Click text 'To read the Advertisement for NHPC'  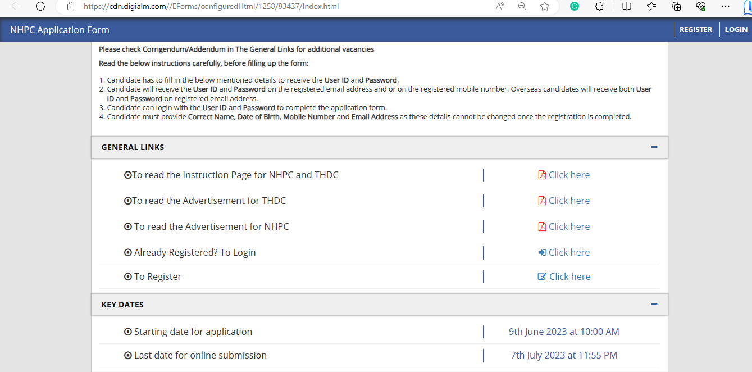coord(212,226)
